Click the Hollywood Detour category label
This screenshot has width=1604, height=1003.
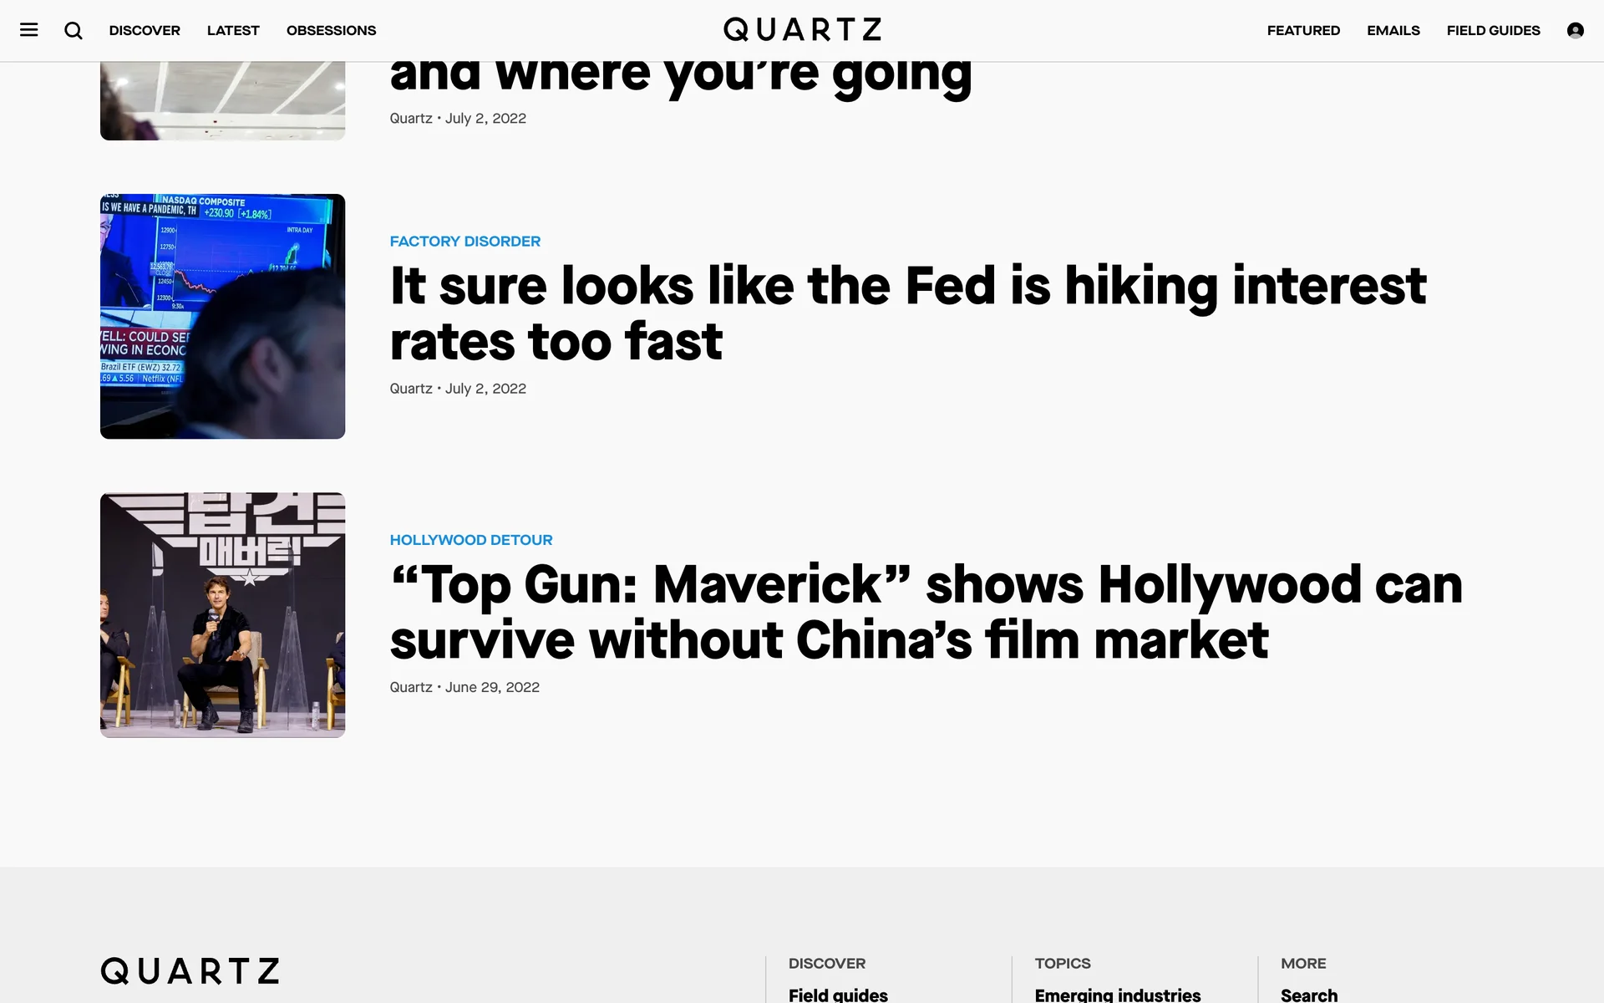click(470, 540)
